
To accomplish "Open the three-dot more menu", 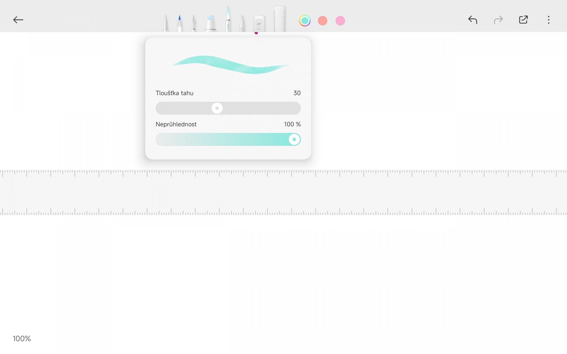I will click(x=549, y=20).
